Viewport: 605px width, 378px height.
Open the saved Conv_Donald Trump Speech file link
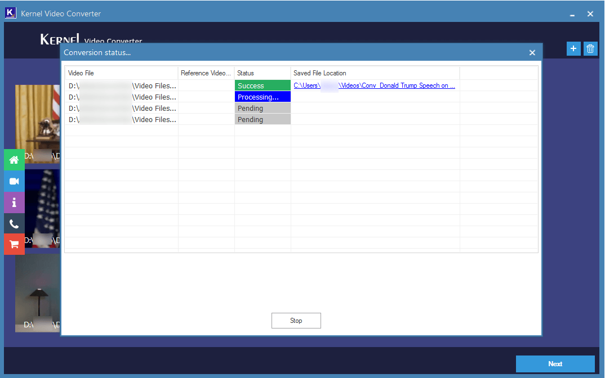click(374, 85)
